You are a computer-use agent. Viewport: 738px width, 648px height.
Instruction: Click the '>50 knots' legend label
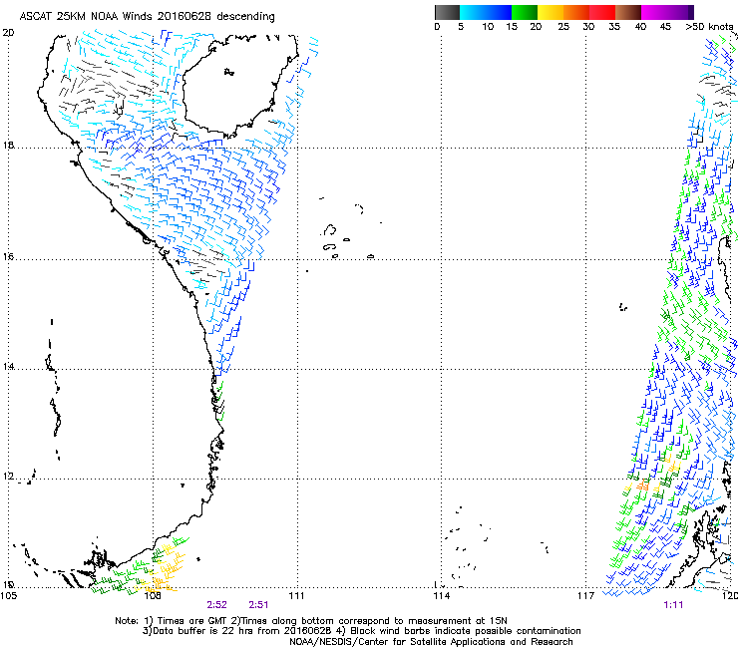pyautogui.click(x=709, y=26)
